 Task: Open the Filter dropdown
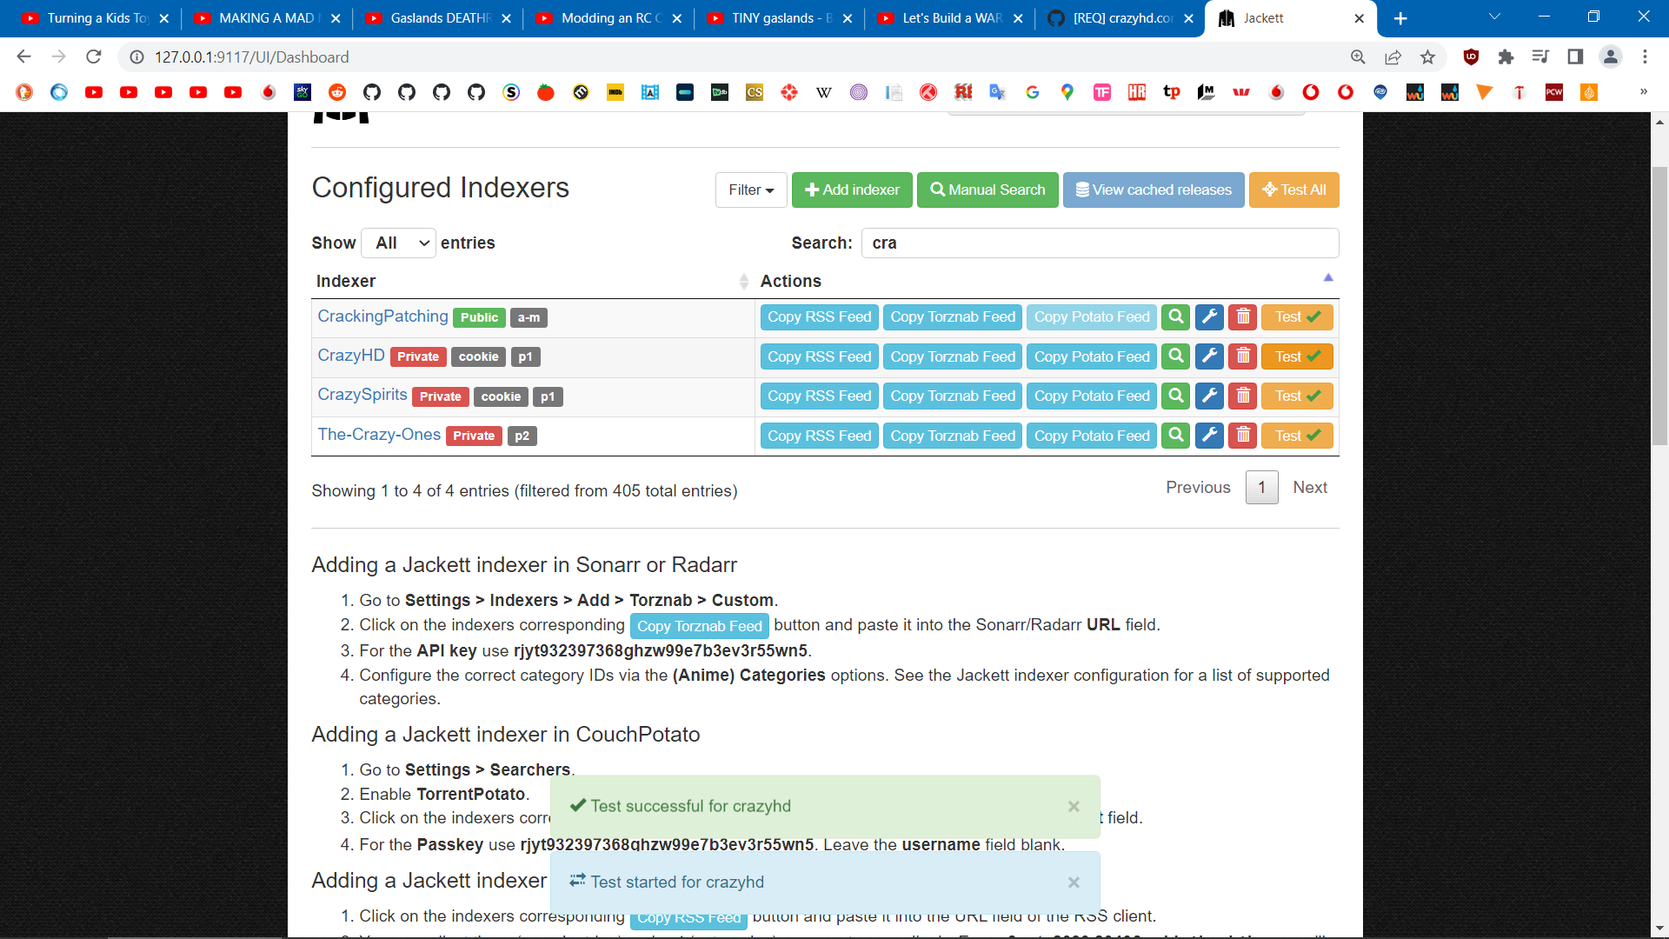click(749, 190)
